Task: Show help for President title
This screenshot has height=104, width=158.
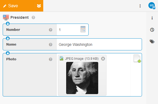Action: click(x=33, y=17)
